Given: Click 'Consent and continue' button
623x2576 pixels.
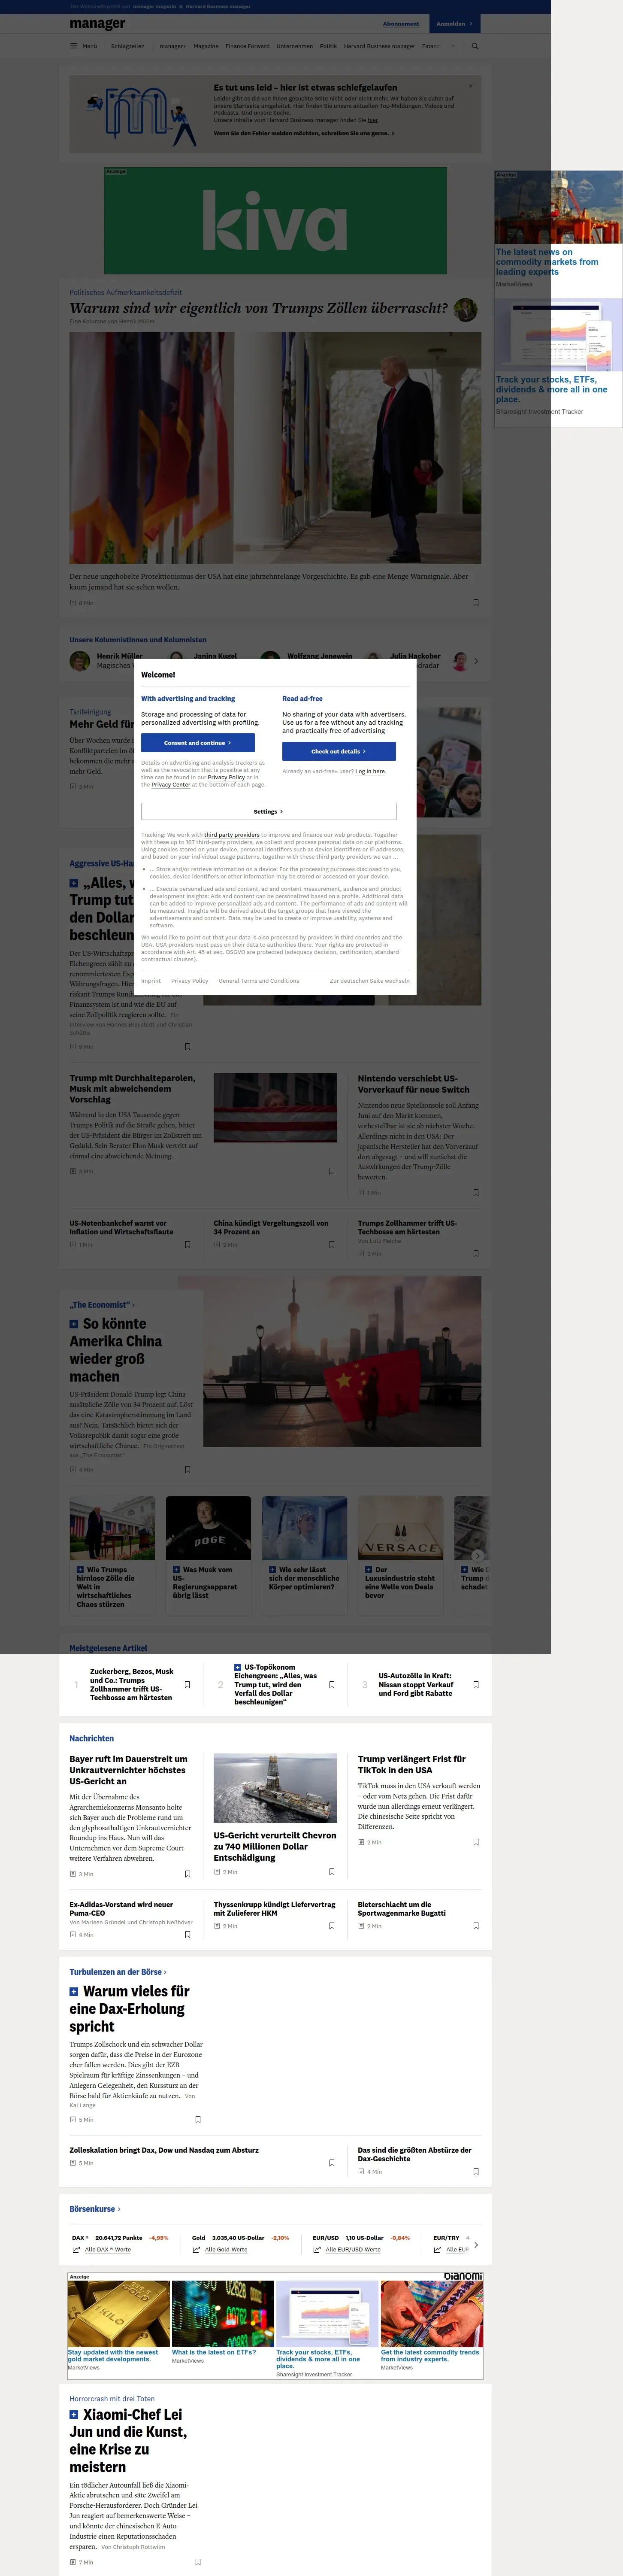Looking at the screenshot, I should (198, 743).
